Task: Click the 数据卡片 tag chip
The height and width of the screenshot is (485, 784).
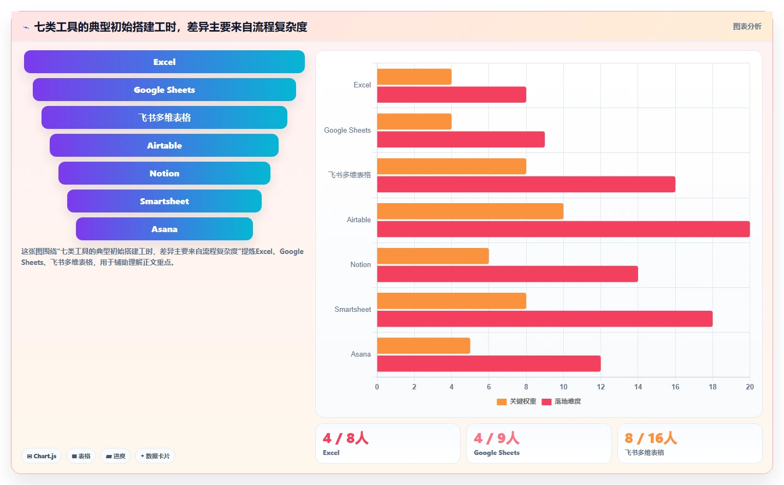Action: point(155,456)
